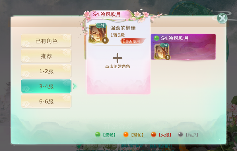
Task: Click the plus icon to create character
Action: 118,58
